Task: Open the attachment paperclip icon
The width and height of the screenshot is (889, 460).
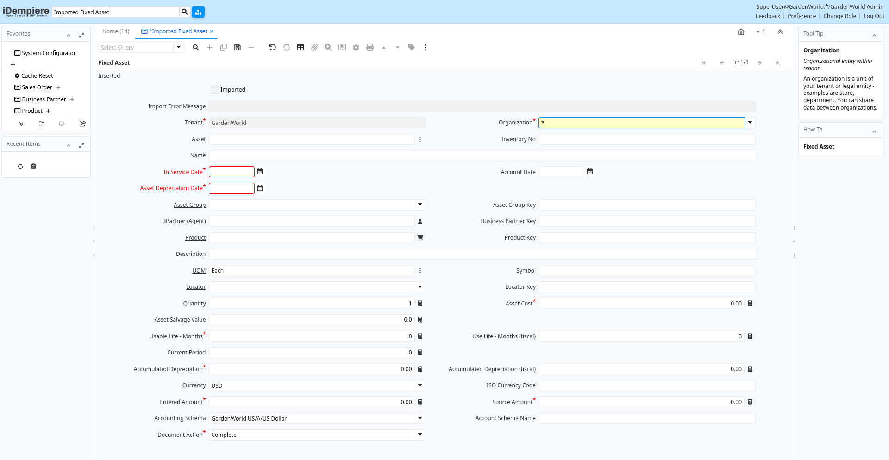Action: pyautogui.click(x=314, y=47)
